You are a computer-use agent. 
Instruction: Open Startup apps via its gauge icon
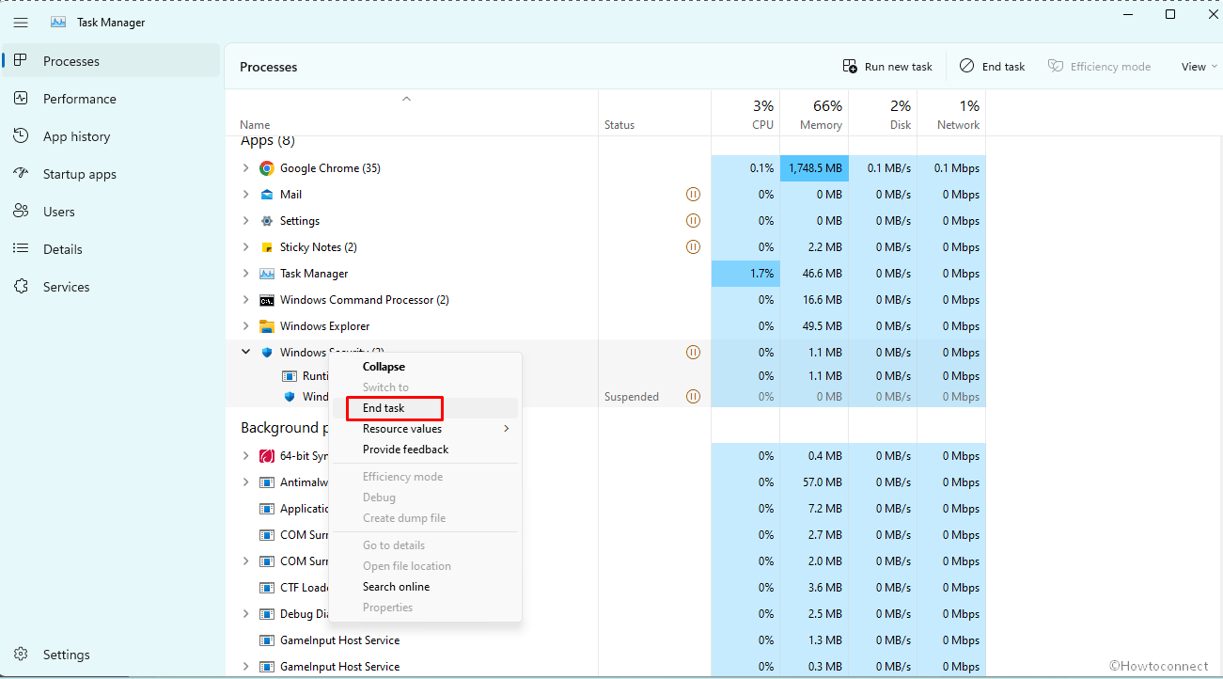(x=21, y=174)
